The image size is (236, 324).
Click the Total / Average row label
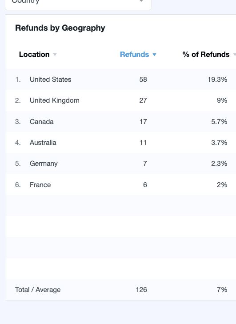click(x=38, y=290)
